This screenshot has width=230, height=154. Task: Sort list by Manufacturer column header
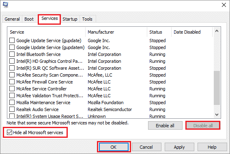pyautogui.click(x=116, y=32)
